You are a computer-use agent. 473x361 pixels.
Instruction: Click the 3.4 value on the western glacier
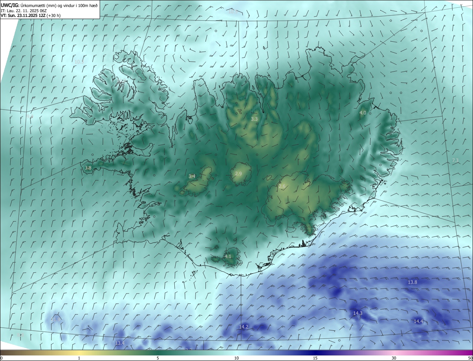(x=192, y=176)
